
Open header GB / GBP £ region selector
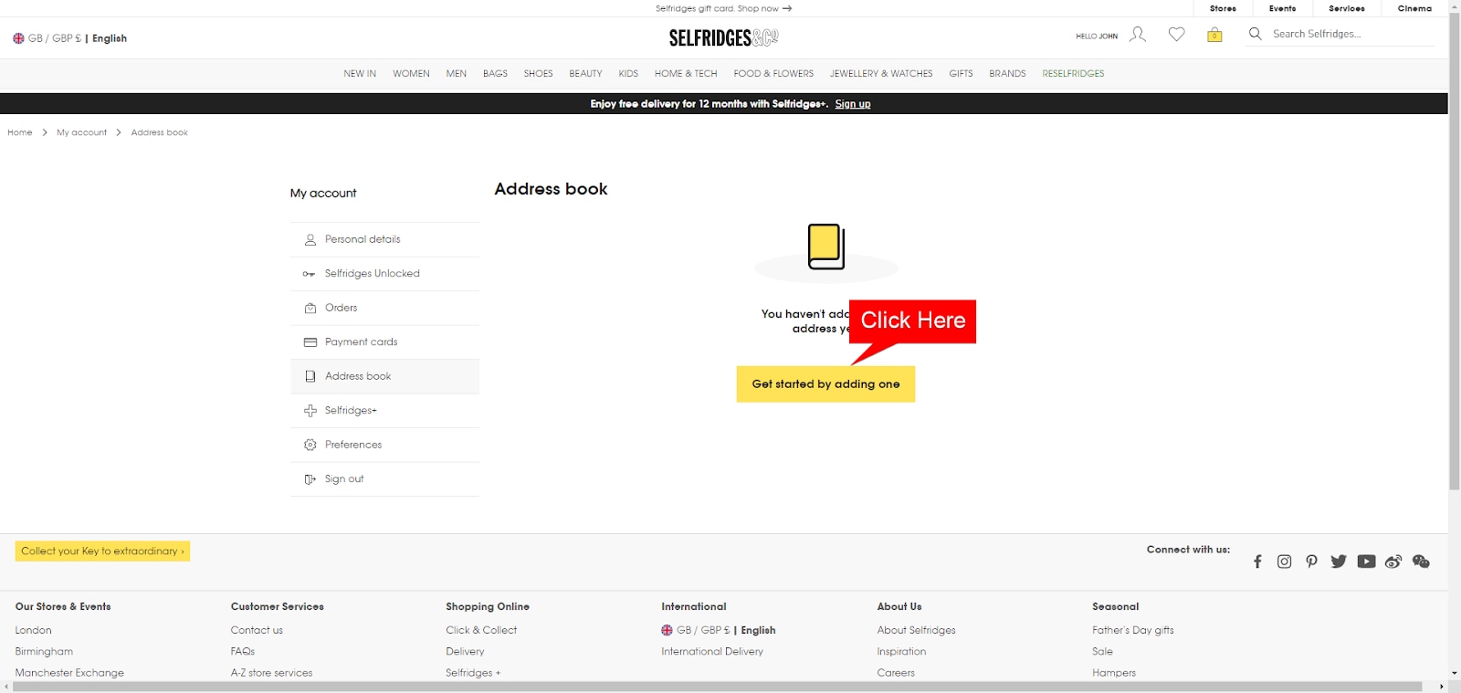(x=69, y=38)
